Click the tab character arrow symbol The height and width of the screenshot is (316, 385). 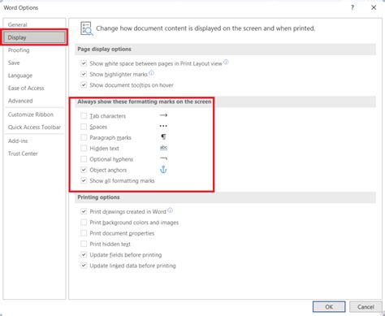click(163, 115)
